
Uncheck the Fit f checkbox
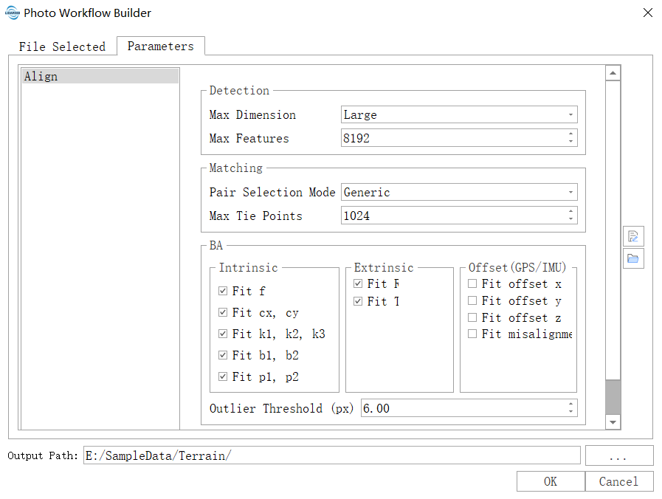point(224,292)
